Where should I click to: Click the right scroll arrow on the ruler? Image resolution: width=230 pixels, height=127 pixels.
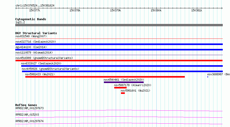pos(222,8)
